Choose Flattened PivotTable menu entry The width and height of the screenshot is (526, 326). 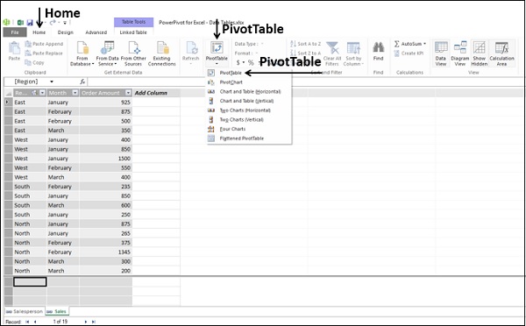(242, 138)
